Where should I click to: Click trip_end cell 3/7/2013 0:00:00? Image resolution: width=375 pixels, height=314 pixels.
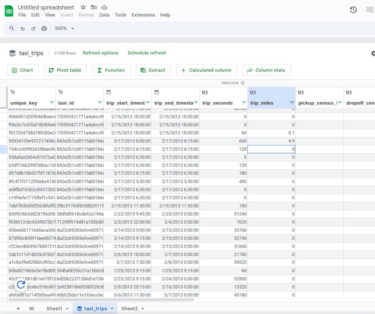pos(176,295)
